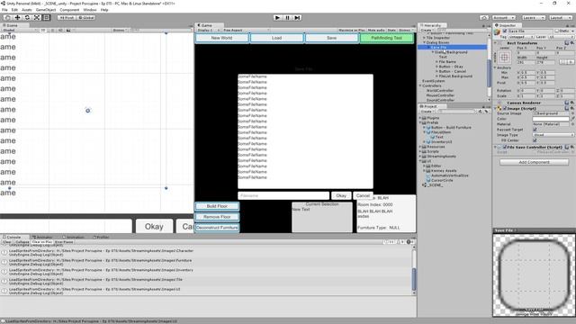This screenshot has height=324, width=576.
Task: Open the Assets menu
Action: [x=26, y=10]
